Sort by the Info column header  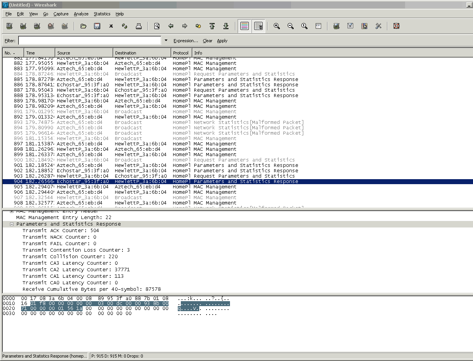[332, 53]
